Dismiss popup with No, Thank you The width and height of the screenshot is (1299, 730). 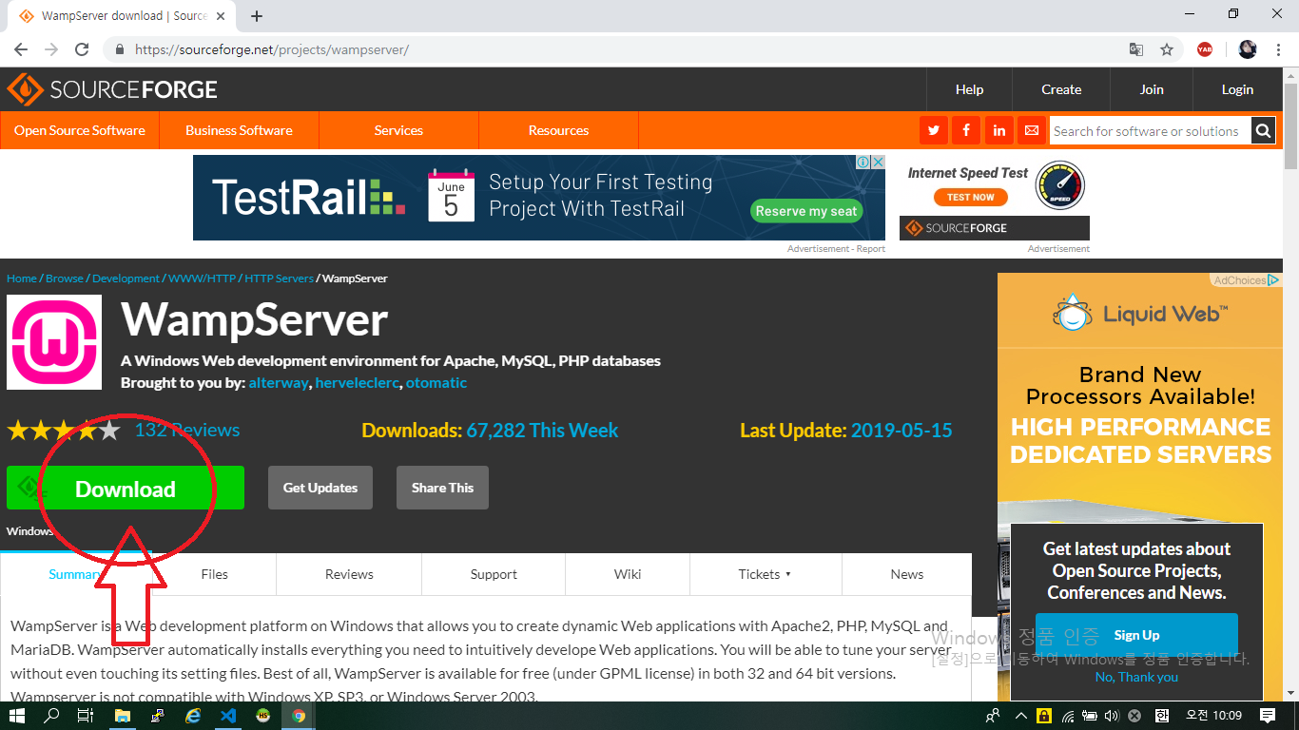[1136, 678]
